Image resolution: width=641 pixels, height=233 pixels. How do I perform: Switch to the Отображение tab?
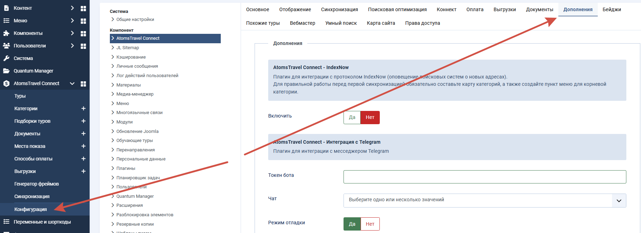click(x=295, y=9)
